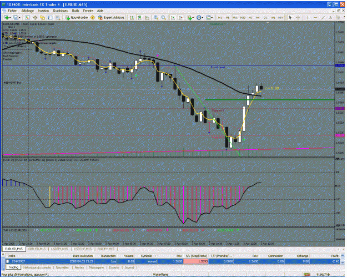This screenshot has width=347, height=278.
Task: Toggle the Market Watch window icon
Action: point(27,17)
